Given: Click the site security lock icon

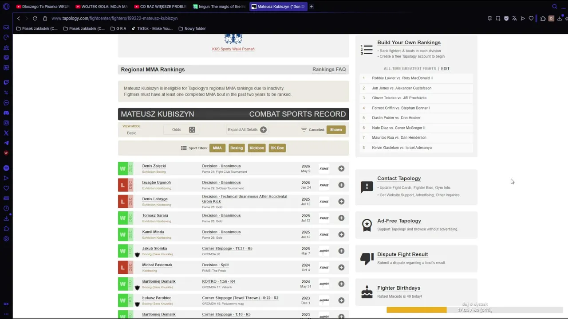Looking at the screenshot, I should (x=45, y=18).
